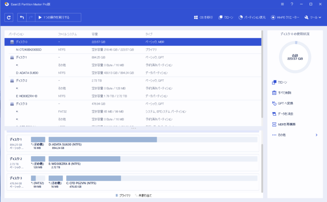
Task: Open the hamburger menu in title bar
Action: tap(282, 4)
